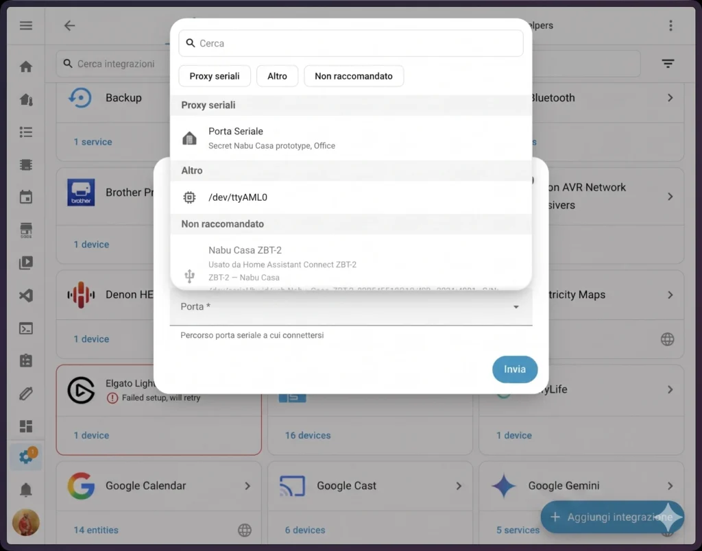Click the Google Gemini star icon
The width and height of the screenshot is (702, 551).
click(x=504, y=486)
